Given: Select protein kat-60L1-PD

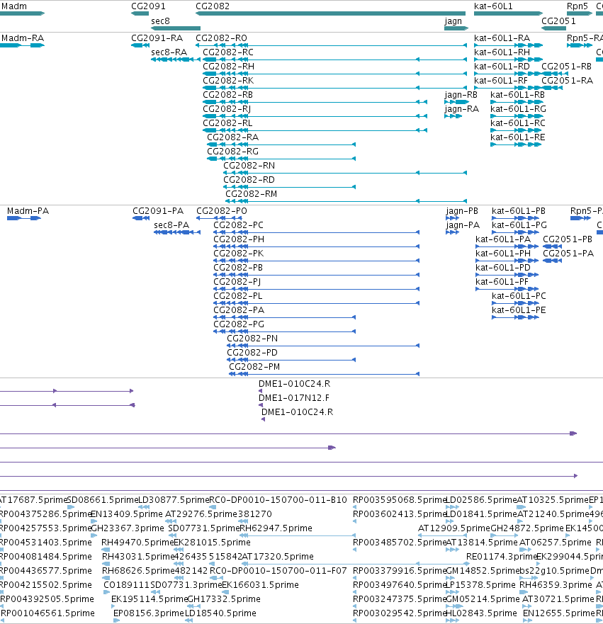Looking at the screenshot, I should [503, 268].
